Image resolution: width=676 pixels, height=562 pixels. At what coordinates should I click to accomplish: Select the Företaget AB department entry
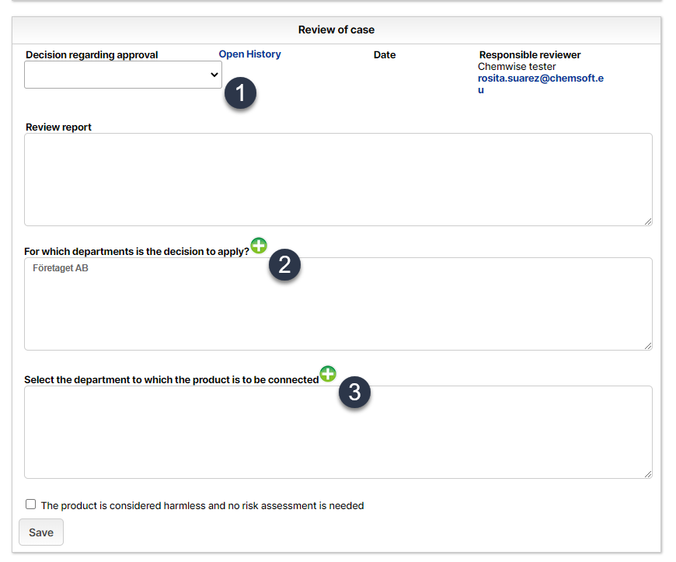coord(61,268)
